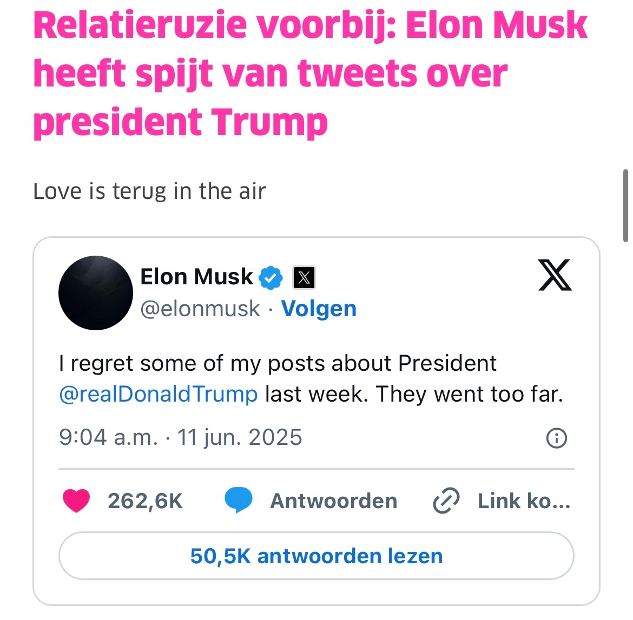
Task: Click the Antwoorden reply label
Action: tap(333, 501)
